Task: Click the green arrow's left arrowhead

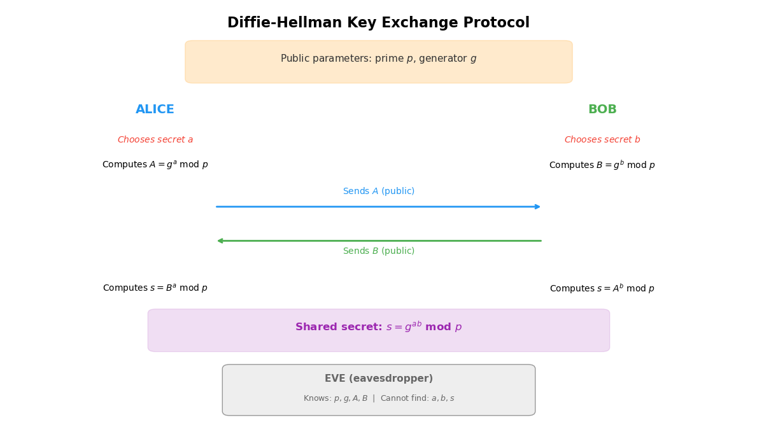Action: pos(220,241)
